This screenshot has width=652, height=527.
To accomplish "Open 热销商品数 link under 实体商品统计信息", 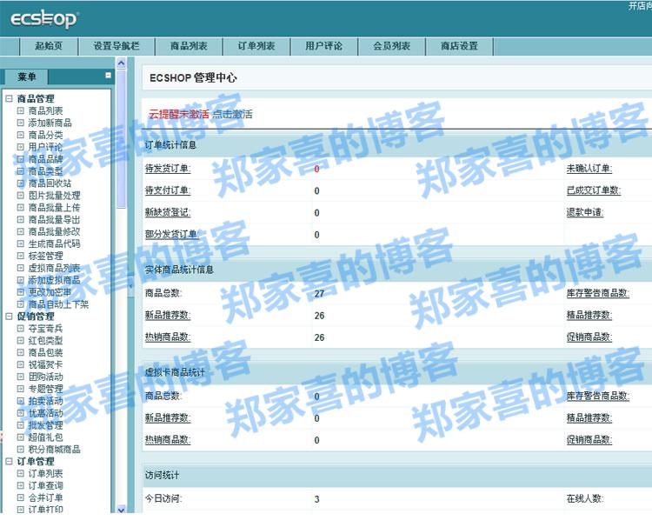I will coord(168,337).
